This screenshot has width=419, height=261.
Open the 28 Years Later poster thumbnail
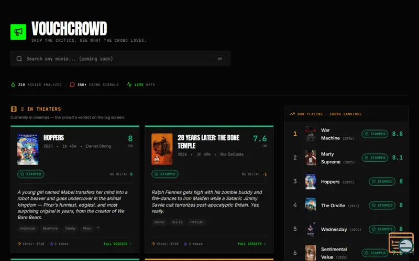[162, 149]
